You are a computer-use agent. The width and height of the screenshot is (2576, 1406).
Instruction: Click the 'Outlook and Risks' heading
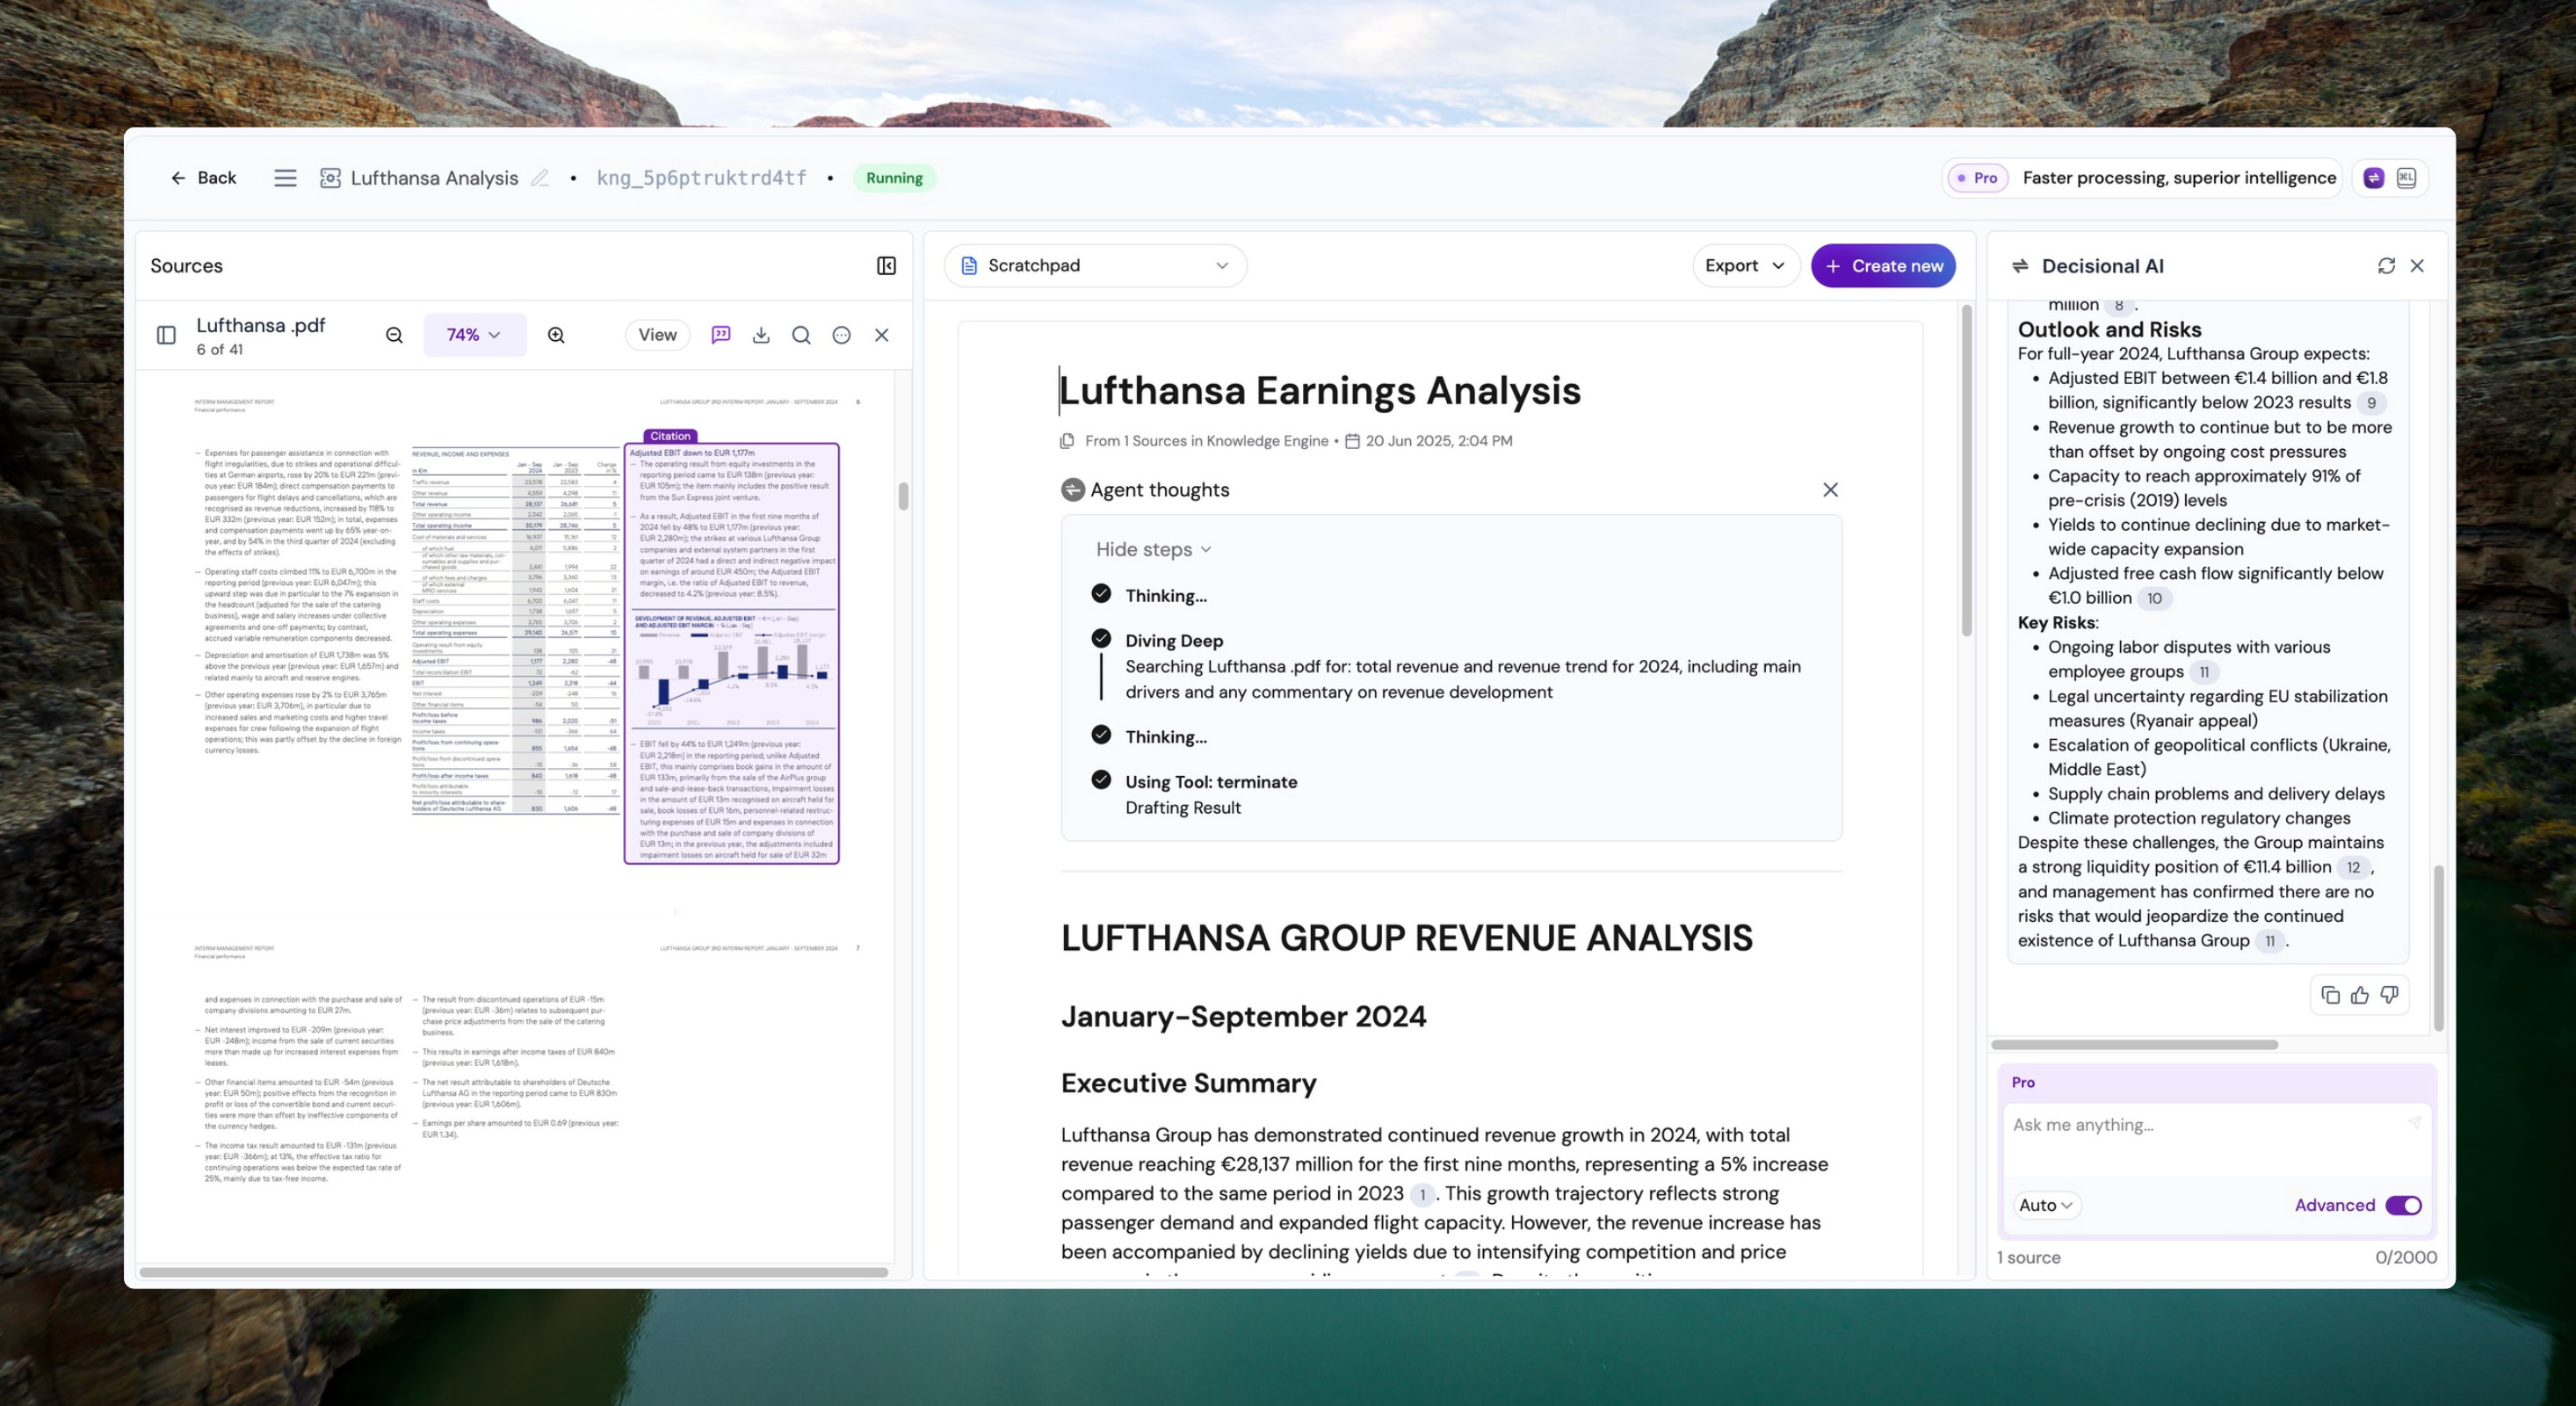[x=2109, y=330]
